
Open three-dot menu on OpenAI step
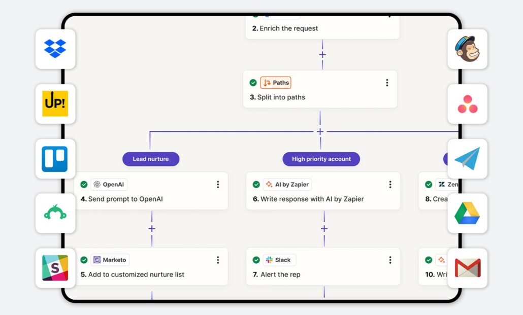218,185
